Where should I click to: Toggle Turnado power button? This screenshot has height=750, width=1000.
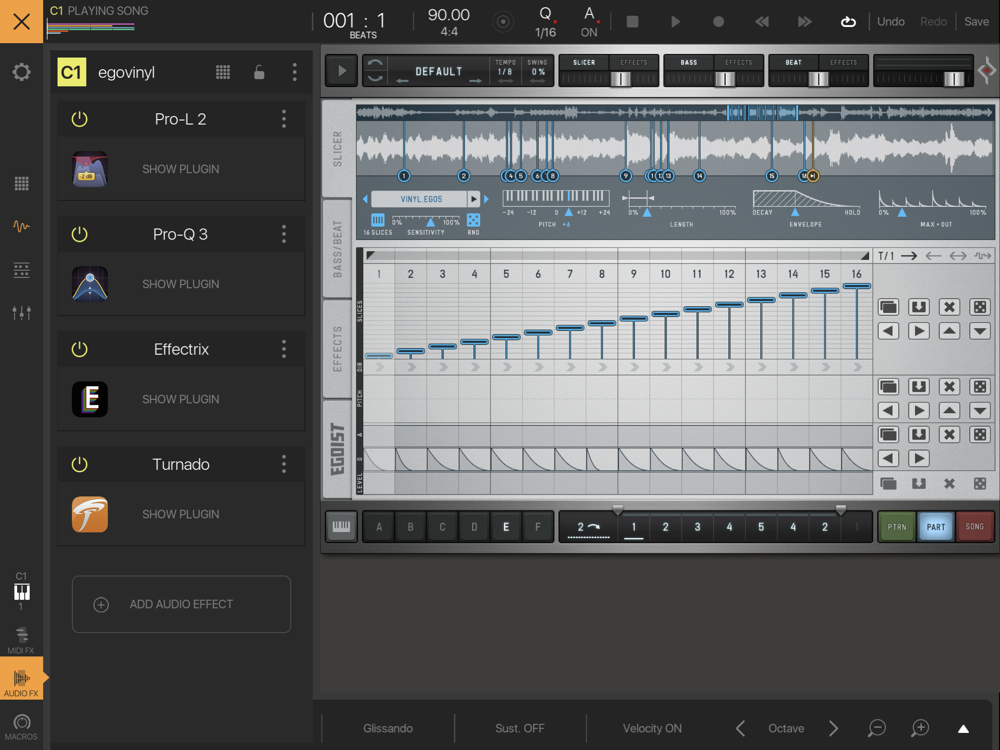pos(80,464)
